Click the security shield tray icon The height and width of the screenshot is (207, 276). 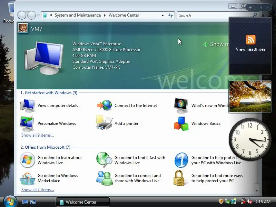coord(221,201)
